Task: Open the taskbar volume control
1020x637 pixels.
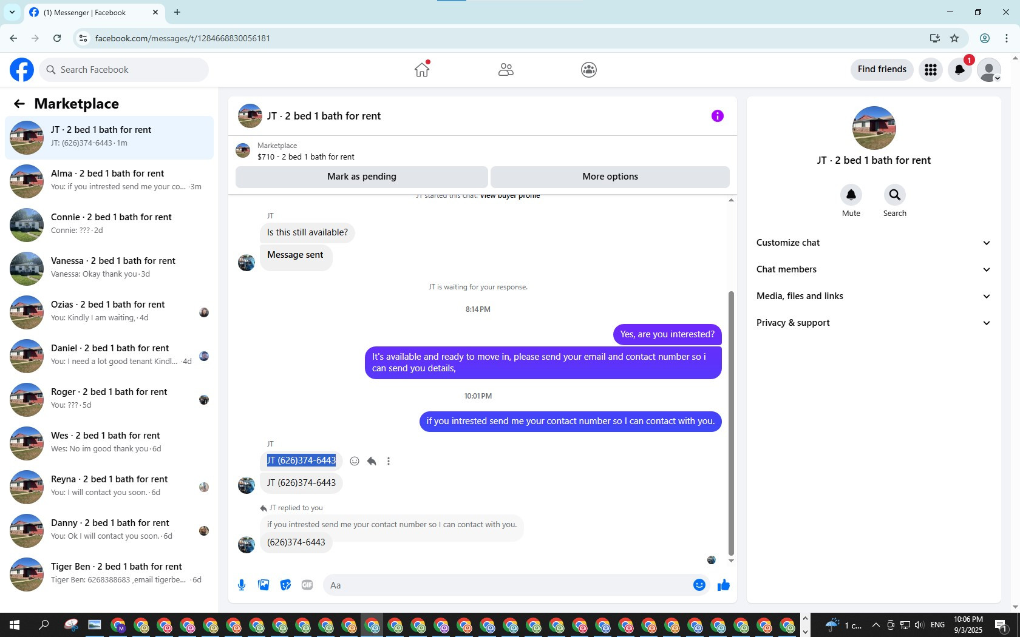Action: 919,625
